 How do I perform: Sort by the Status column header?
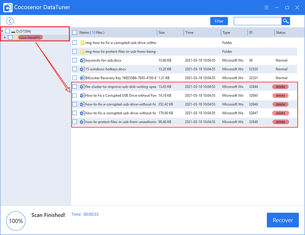tap(281, 33)
